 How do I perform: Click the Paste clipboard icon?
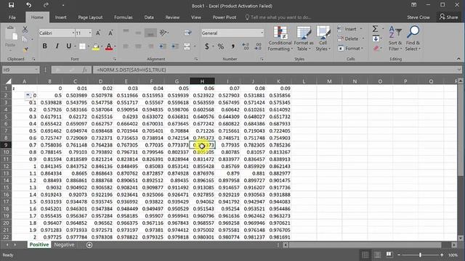(11, 34)
